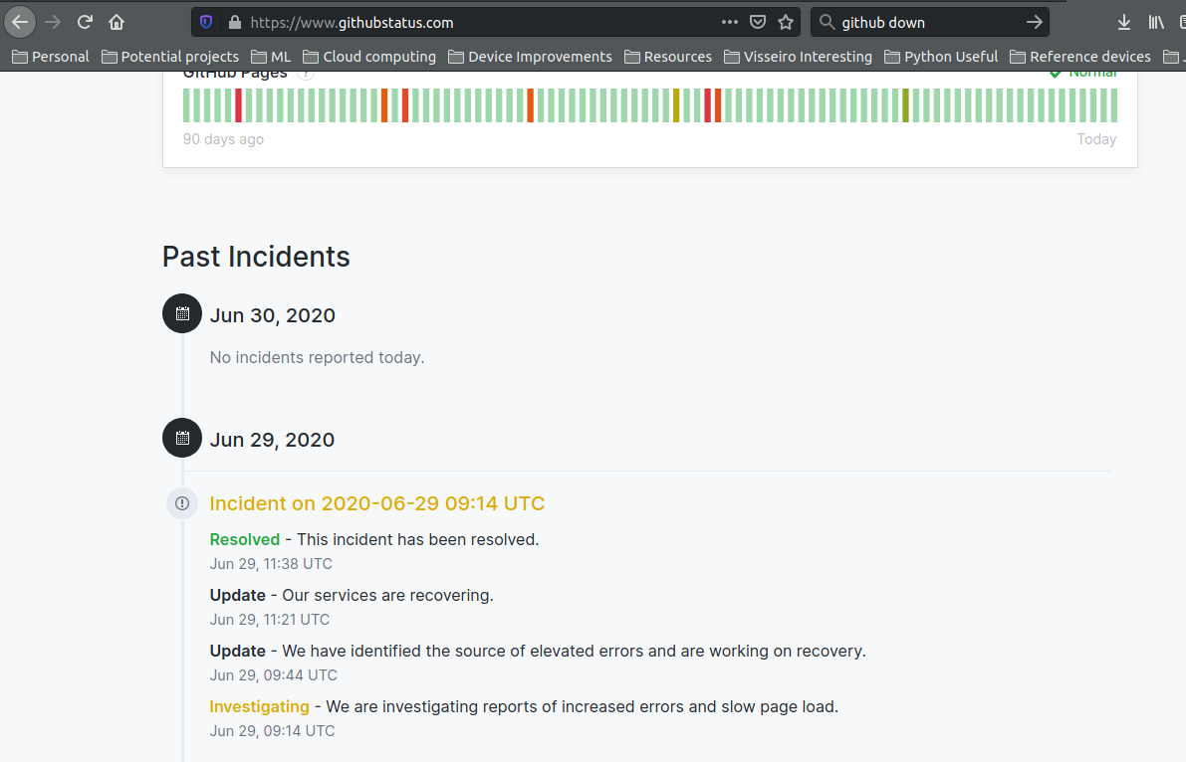Open the page actions ellipsis menu

pyautogui.click(x=729, y=21)
